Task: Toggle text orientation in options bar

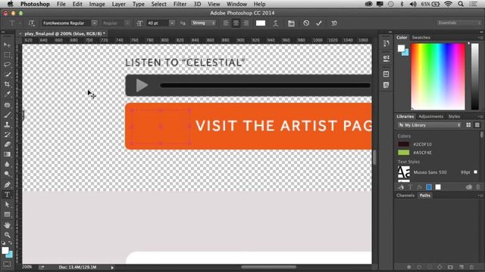Action: point(31,23)
